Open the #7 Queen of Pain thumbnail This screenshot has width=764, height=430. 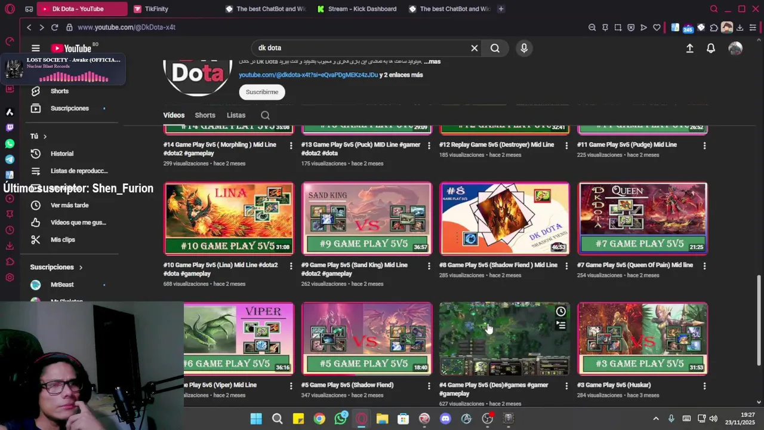click(x=643, y=219)
